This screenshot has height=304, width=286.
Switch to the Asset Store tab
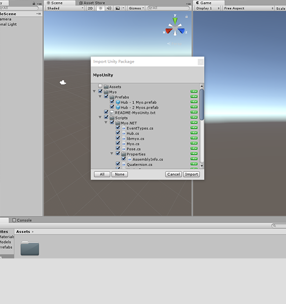92,3
